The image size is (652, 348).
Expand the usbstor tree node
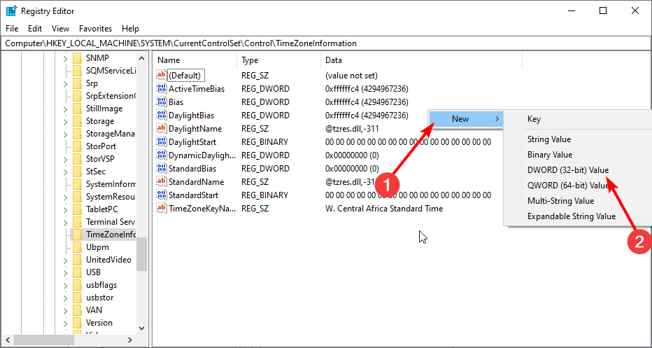(x=65, y=297)
